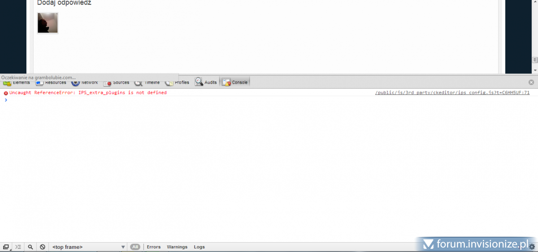
Task: Toggle the All filter pill
Action: [x=135, y=247]
